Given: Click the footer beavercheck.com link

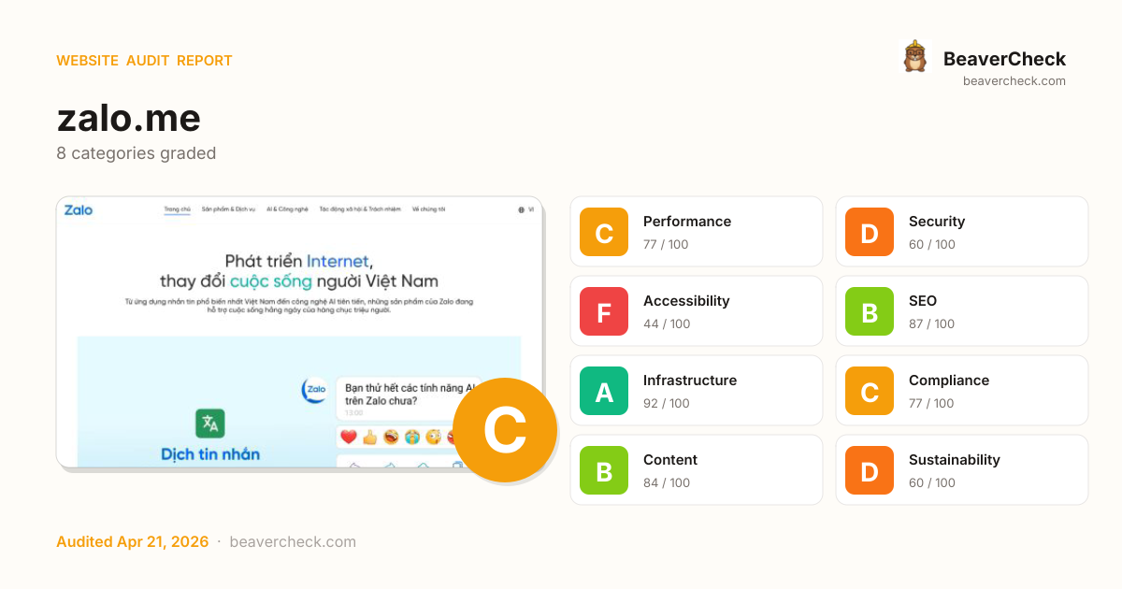Looking at the screenshot, I should 293,542.
